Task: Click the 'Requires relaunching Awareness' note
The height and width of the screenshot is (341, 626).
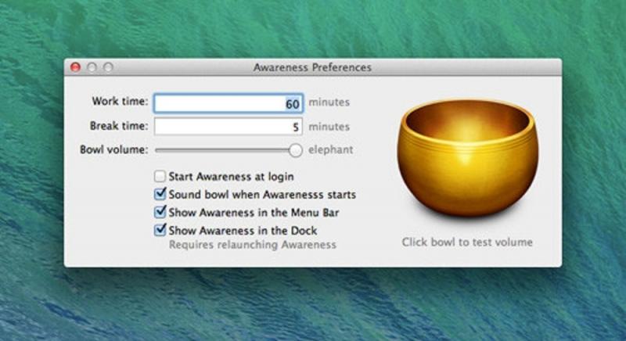Action: pyautogui.click(x=252, y=245)
